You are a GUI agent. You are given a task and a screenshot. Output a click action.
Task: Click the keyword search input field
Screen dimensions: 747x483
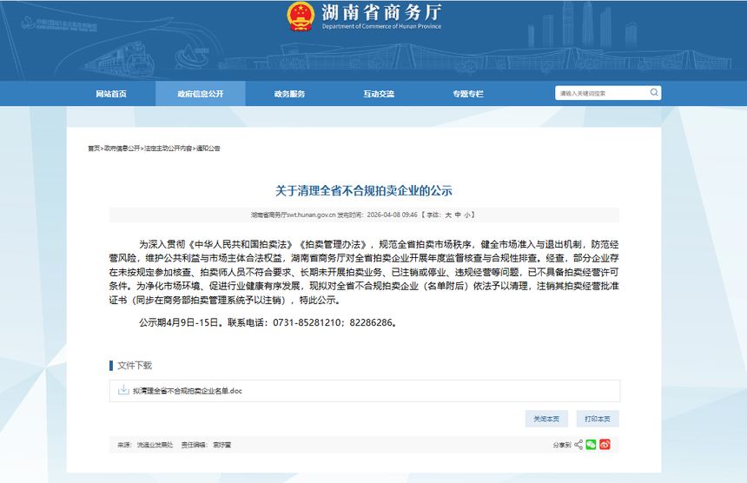tap(601, 93)
